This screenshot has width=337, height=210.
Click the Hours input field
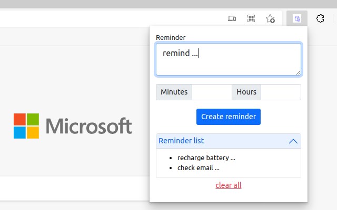pyautogui.click(x=281, y=92)
